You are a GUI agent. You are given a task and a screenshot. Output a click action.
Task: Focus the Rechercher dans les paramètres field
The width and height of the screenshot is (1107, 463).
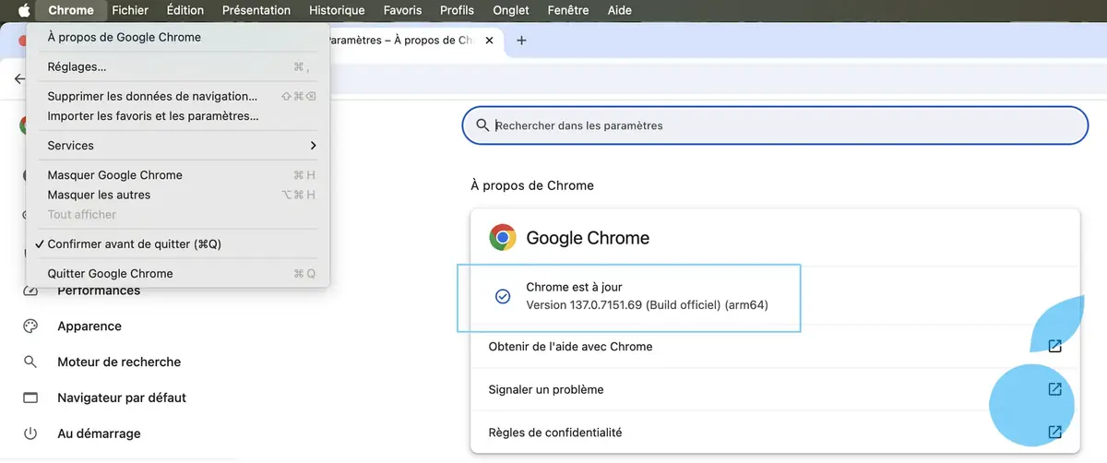tap(775, 125)
